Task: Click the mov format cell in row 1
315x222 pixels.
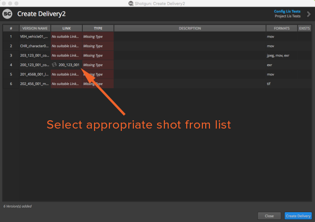Action: click(x=282, y=37)
